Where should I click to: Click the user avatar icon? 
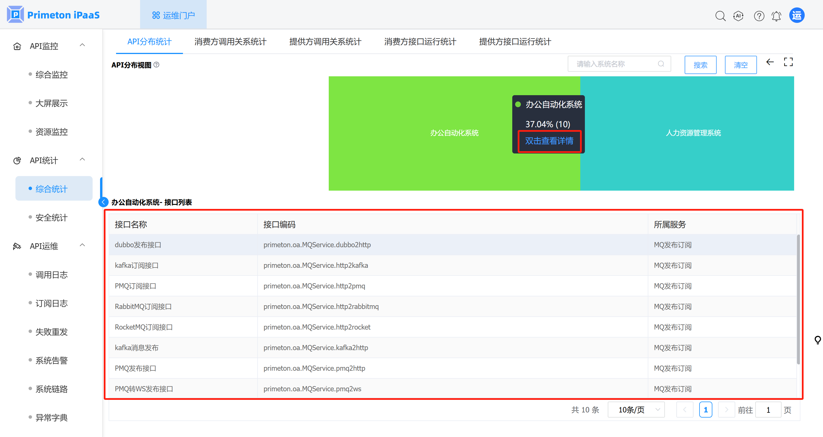[796, 15]
